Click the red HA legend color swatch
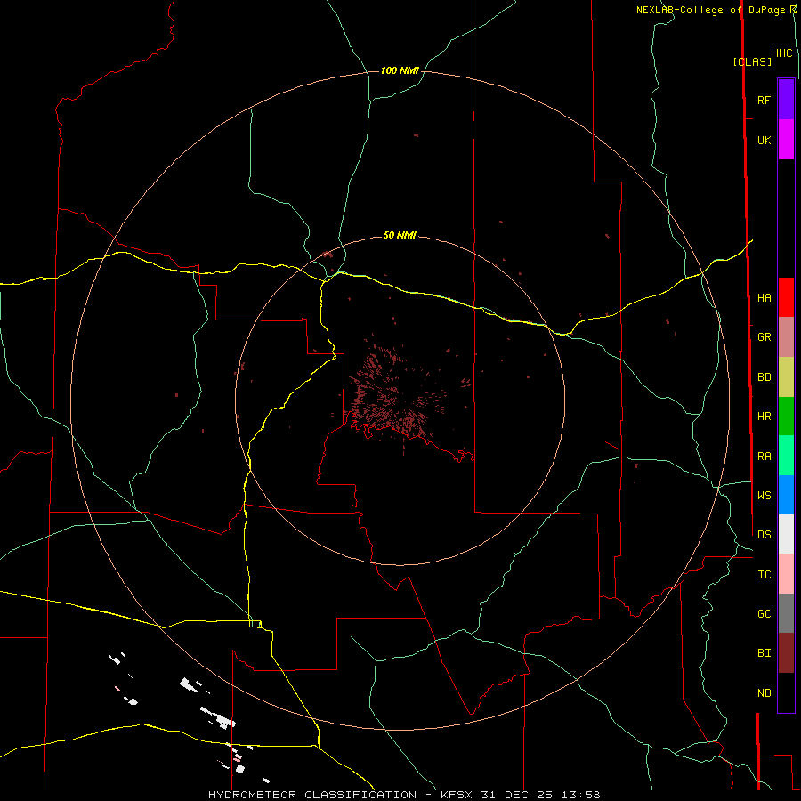The image size is (801, 801). tap(786, 297)
